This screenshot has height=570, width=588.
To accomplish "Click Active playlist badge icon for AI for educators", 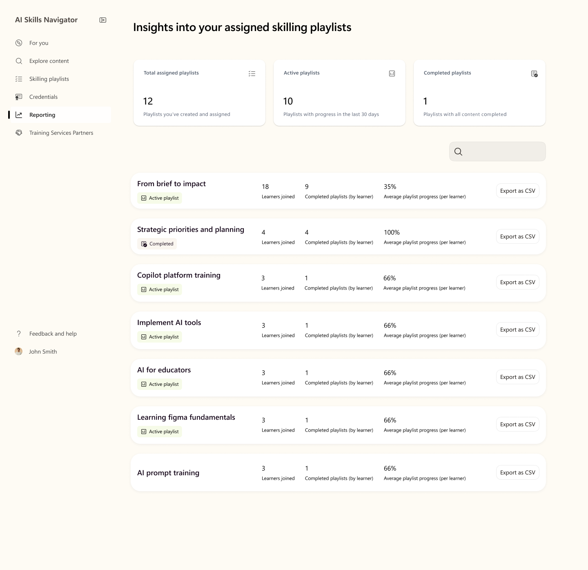I will (x=144, y=384).
